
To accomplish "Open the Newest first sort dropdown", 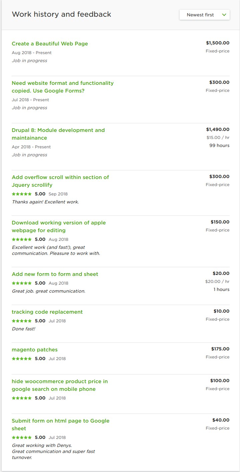I will (x=204, y=15).
